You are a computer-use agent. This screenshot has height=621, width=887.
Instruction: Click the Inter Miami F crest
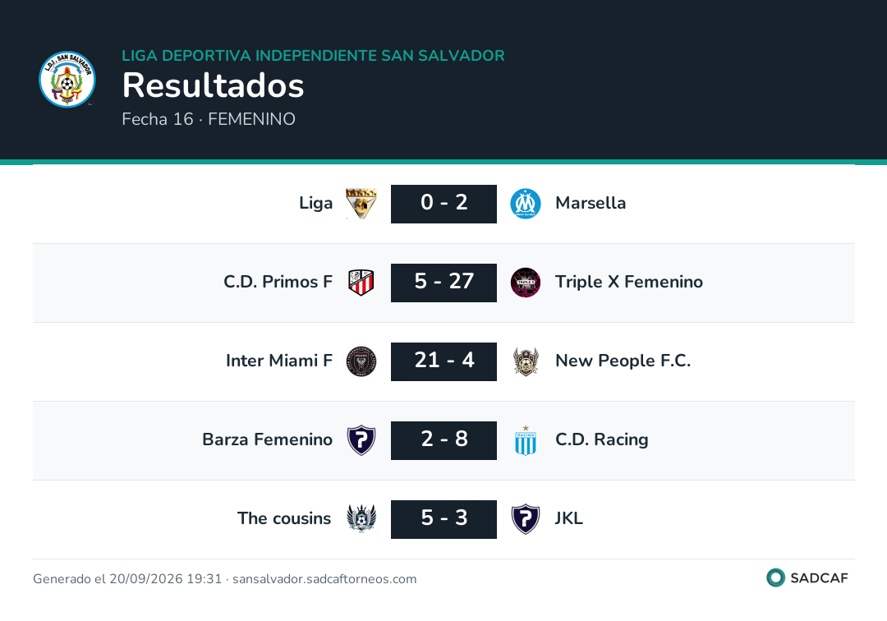(361, 361)
